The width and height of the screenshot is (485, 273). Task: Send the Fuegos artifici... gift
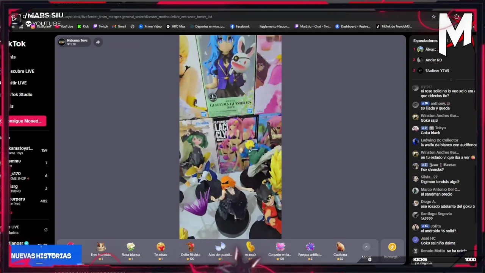point(310,251)
